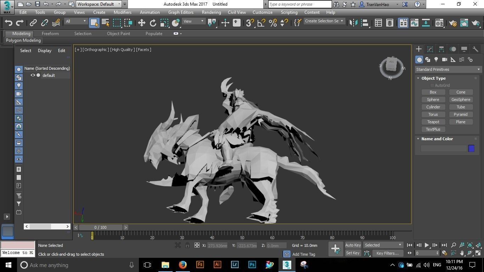Select the Helpers category icon
Viewport: 484px width, 272px height.
tap(453, 59)
